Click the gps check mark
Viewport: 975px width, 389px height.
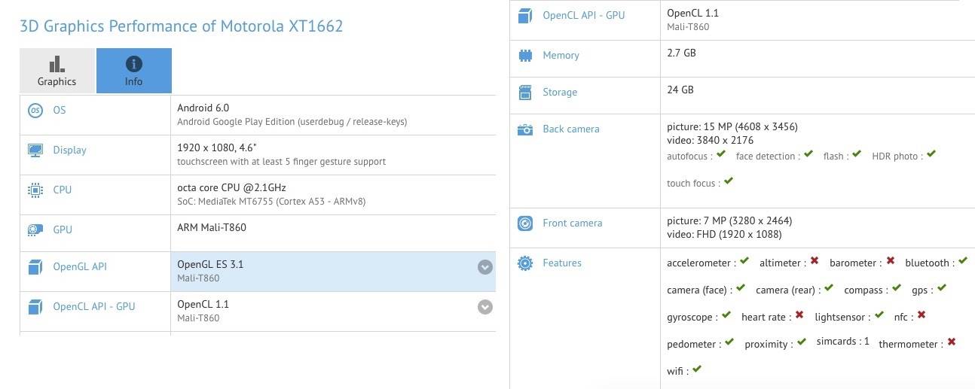coord(942,288)
